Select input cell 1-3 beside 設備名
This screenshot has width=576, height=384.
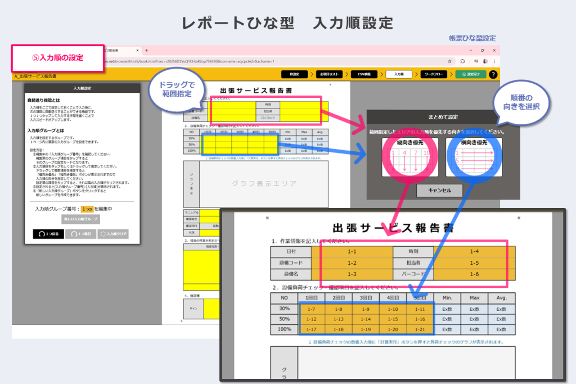(x=352, y=274)
